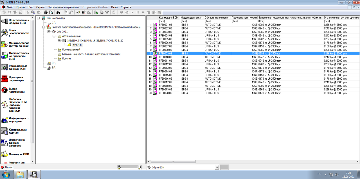The image size is (360, 179).
Task: Click the Cut scissors toolbar icon
Action: (28, 12)
